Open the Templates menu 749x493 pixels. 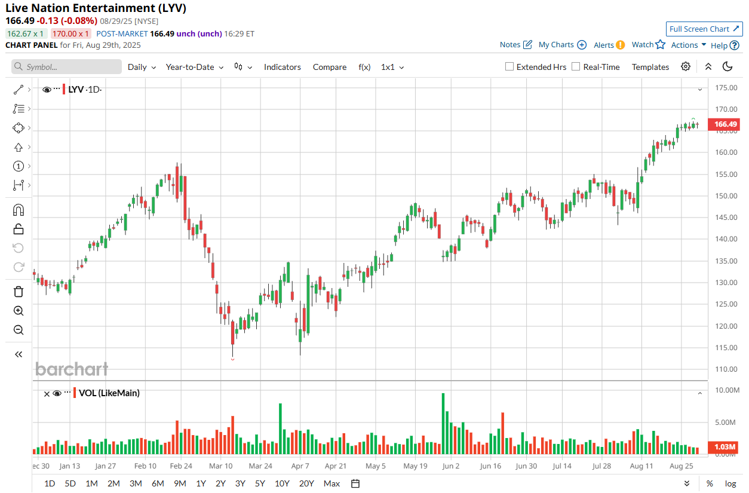point(650,67)
